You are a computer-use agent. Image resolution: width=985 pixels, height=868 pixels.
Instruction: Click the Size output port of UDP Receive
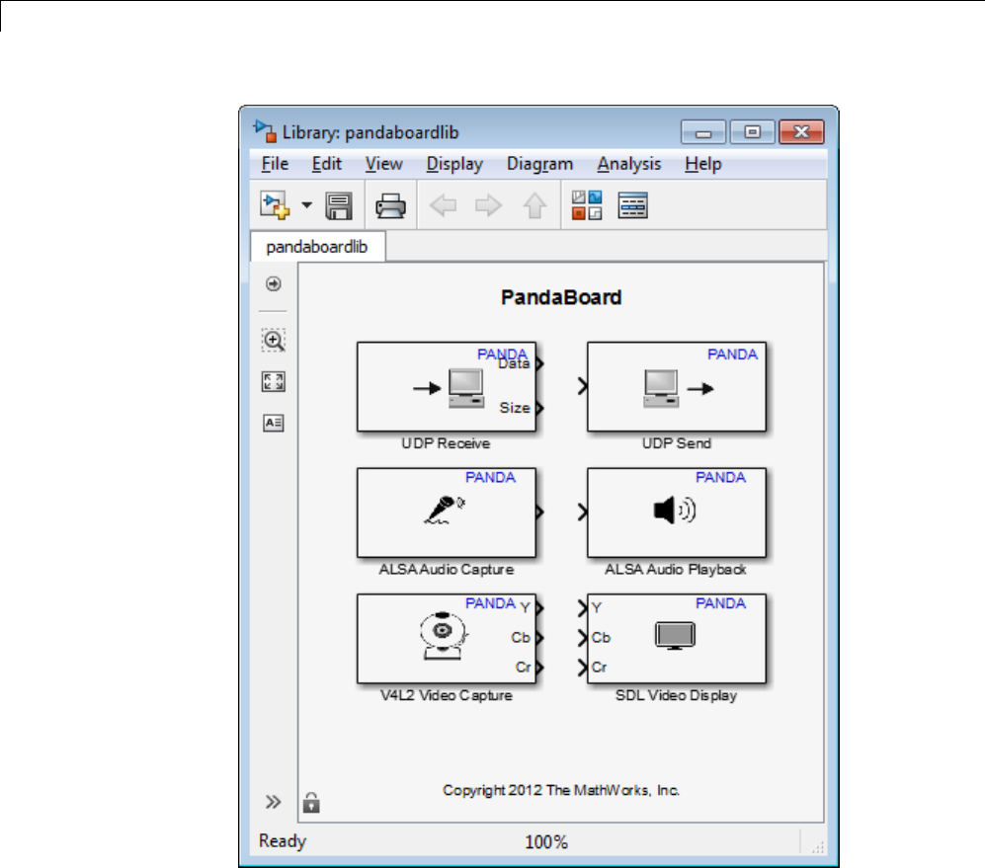[x=539, y=408]
